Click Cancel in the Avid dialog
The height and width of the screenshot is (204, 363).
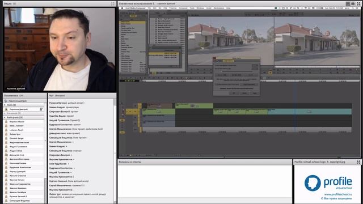pos(244,93)
